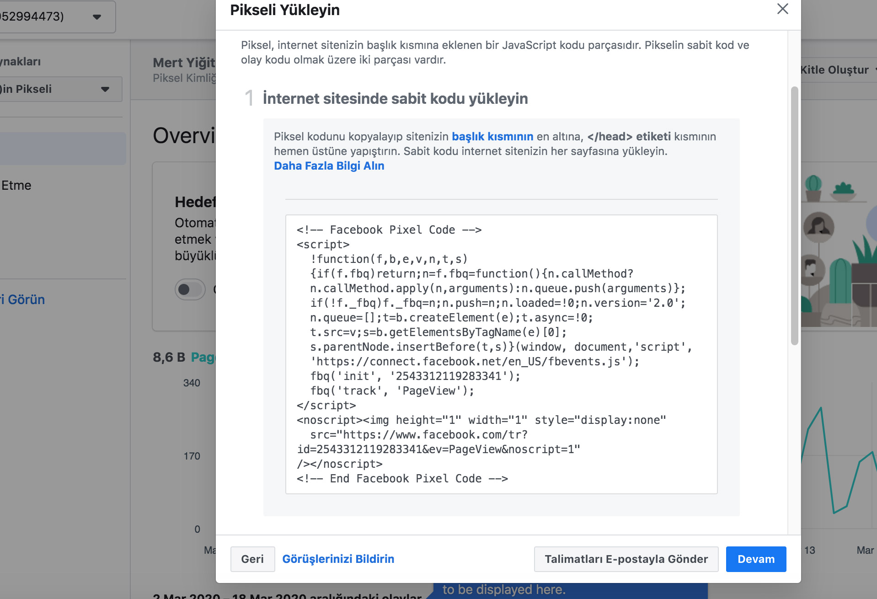Open Daha Fazla Bilgi Alın link
Screen dimensions: 877x599
[329, 166]
